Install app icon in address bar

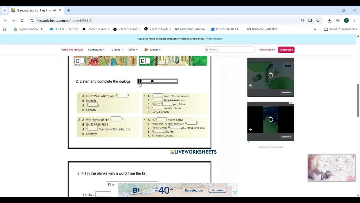click(310, 21)
